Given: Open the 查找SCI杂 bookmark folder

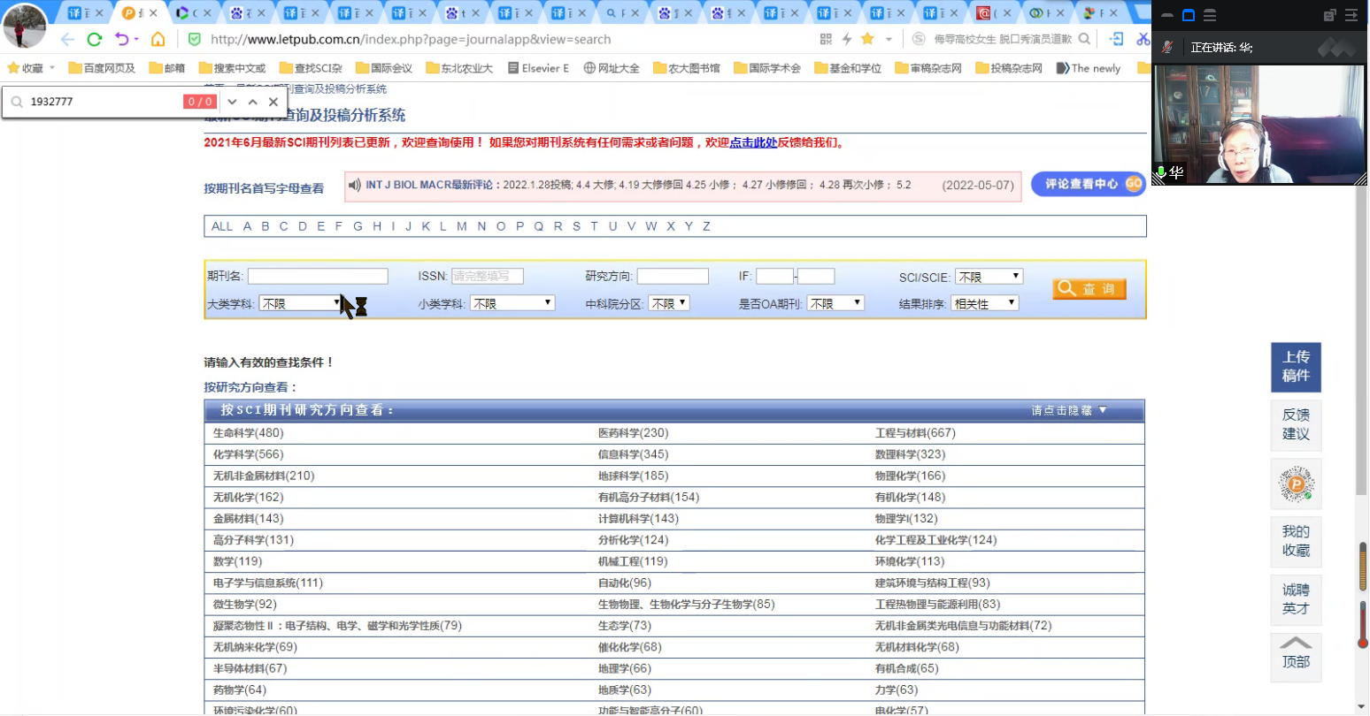Looking at the screenshot, I should pos(311,68).
